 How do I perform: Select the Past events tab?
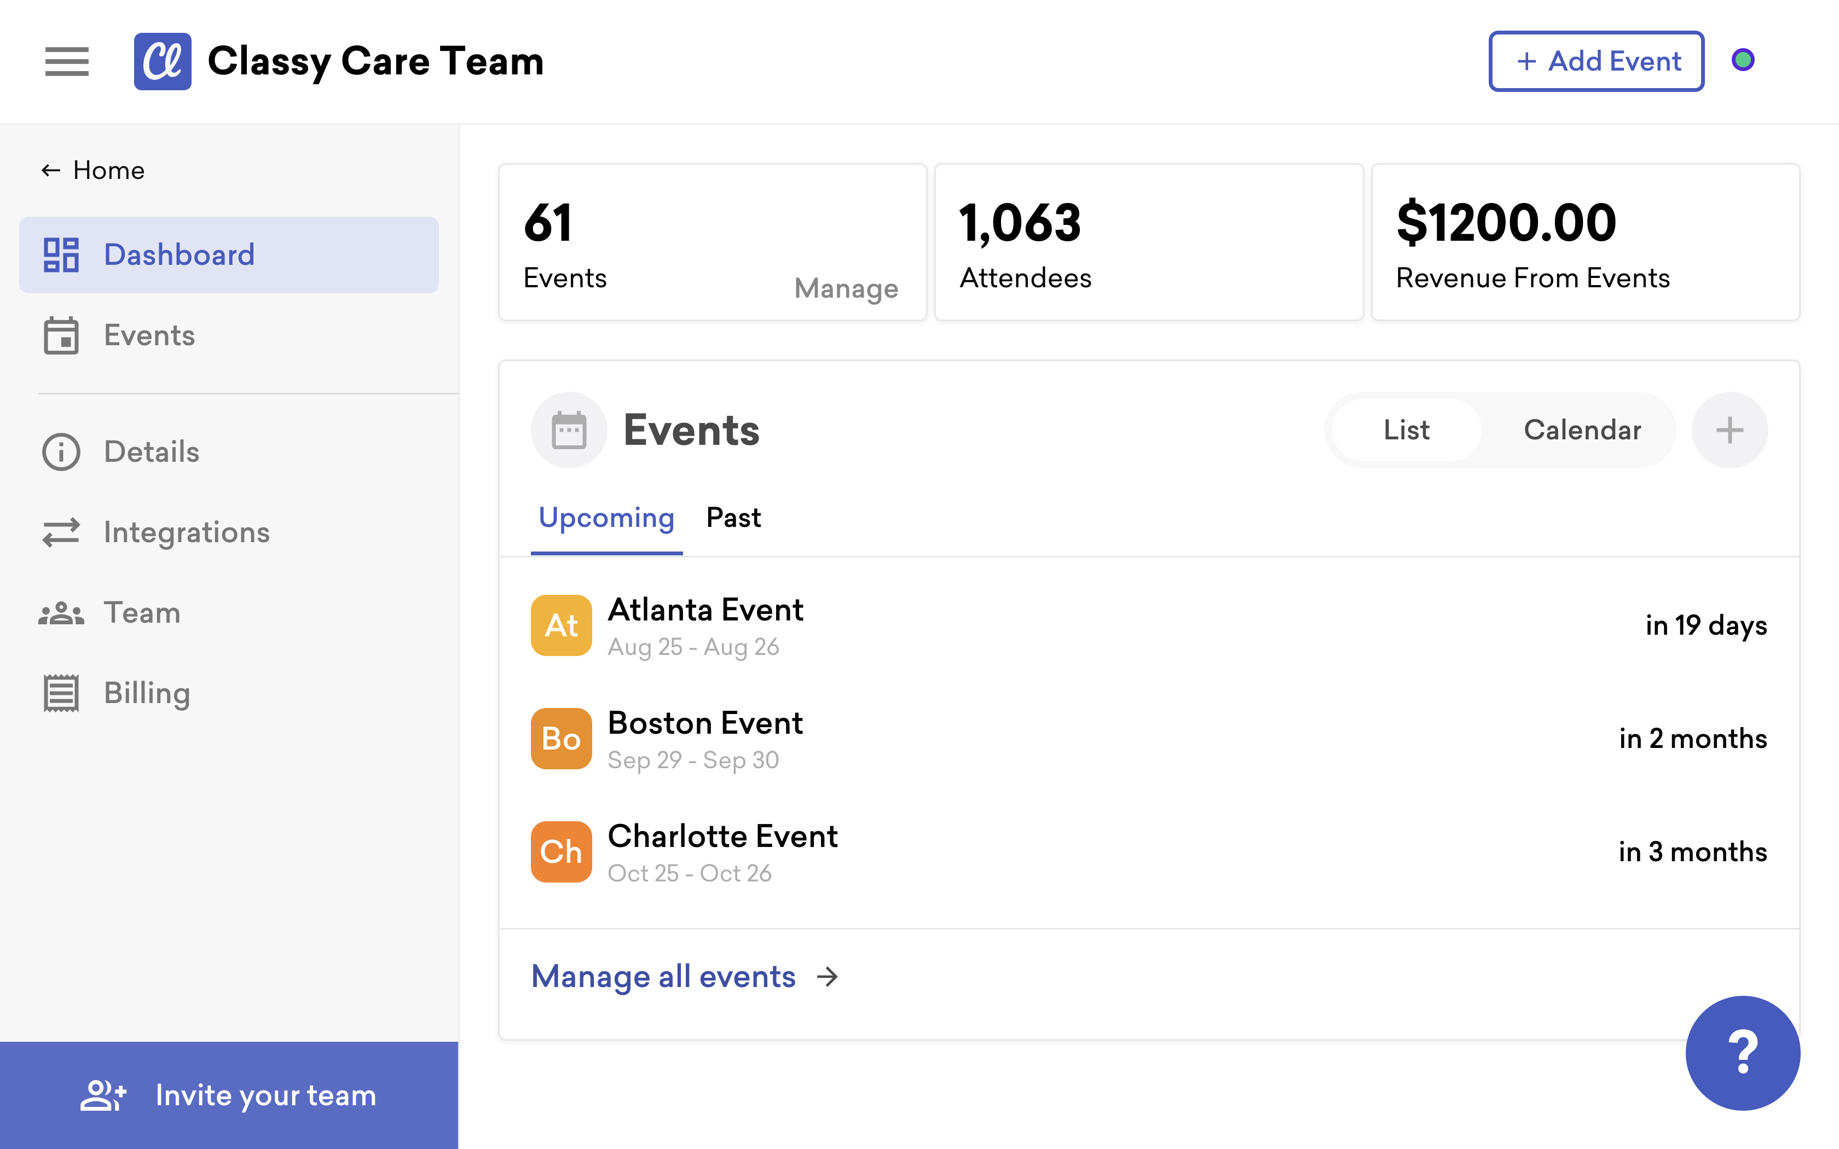pyautogui.click(x=733, y=518)
